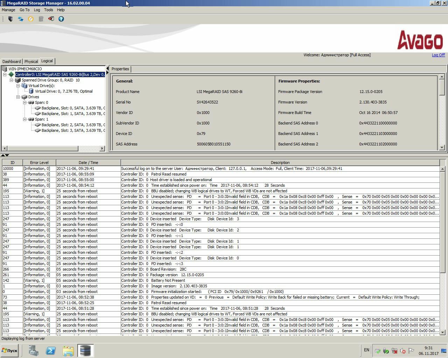Click the Log Off link
The width and height of the screenshot is (448, 358).
[x=438, y=55]
